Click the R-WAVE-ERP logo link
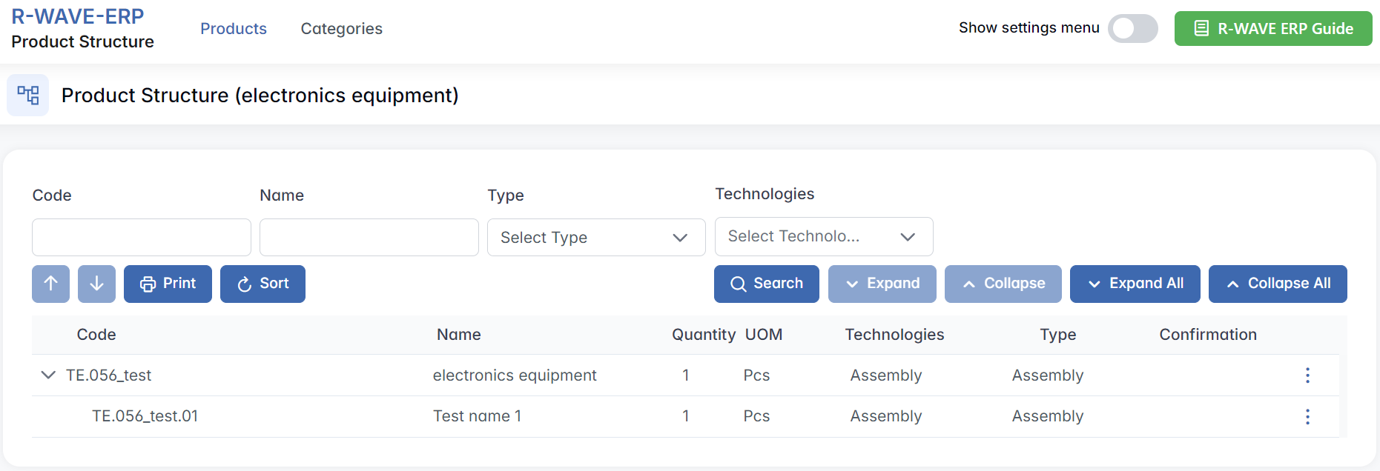The width and height of the screenshot is (1380, 471). [x=78, y=16]
